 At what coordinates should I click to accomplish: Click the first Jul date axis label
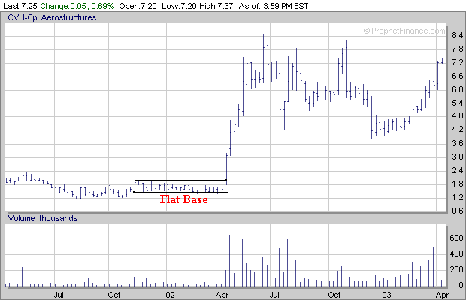click(x=59, y=295)
